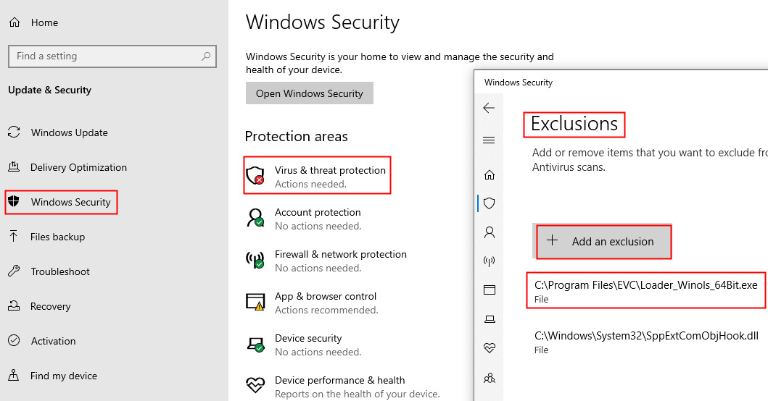Open Firewall & network protection sidebar icon
768x401 pixels.
[490, 261]
